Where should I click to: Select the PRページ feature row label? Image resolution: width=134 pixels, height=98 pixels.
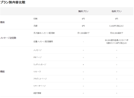[38, 57]
